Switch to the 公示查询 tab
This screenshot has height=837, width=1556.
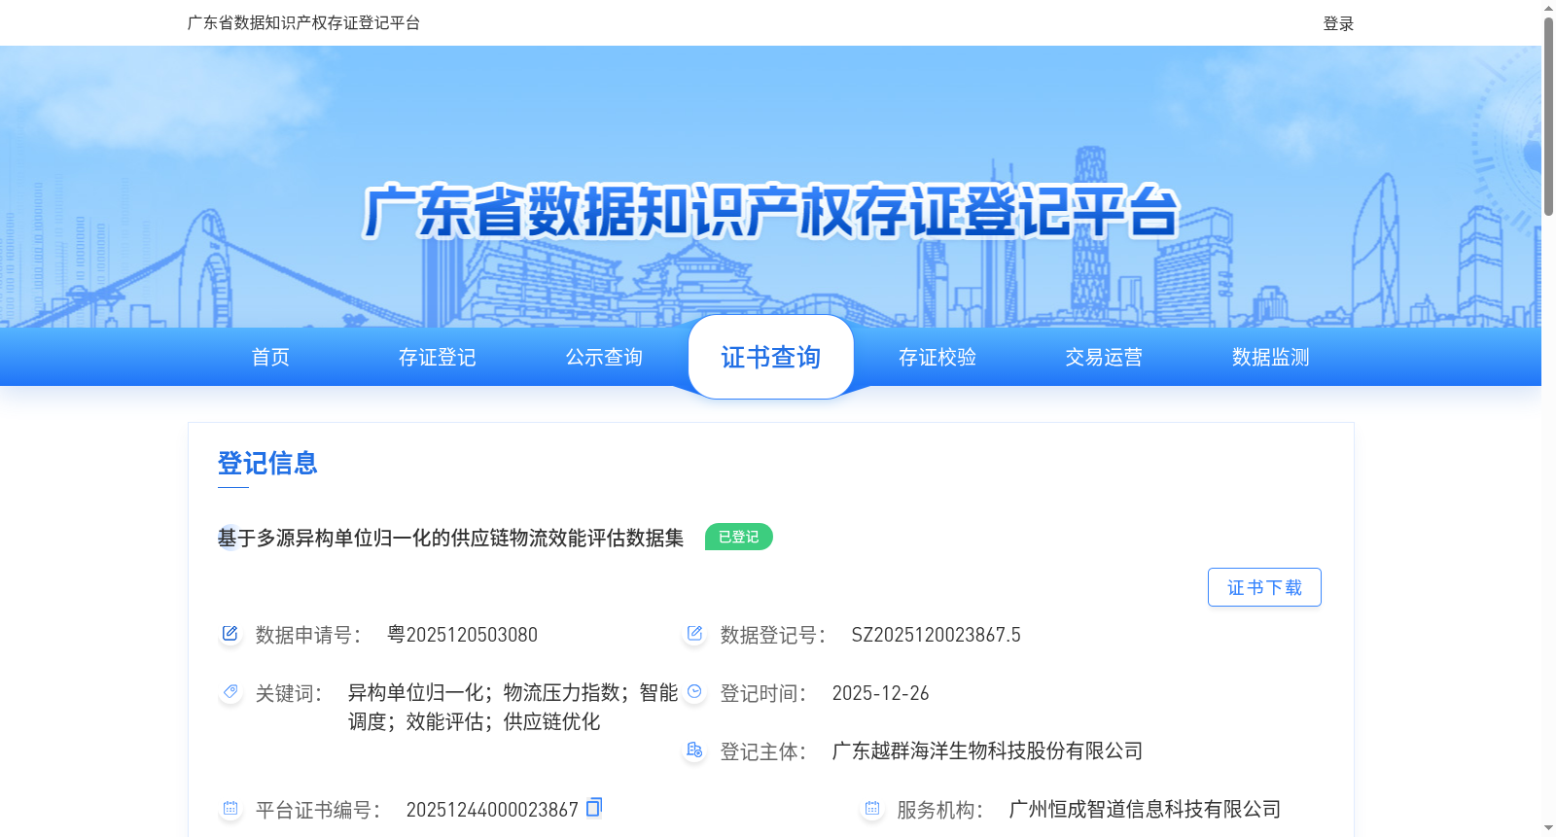click(x=604, y=358)
